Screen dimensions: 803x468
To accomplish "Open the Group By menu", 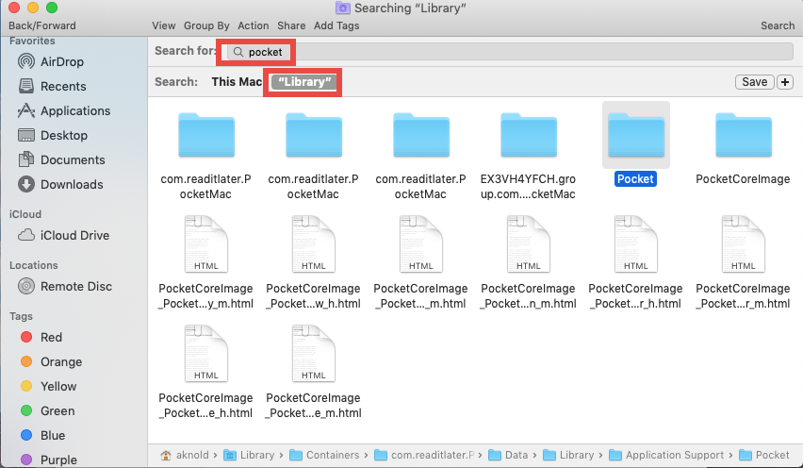I will click(x=206, y=25).
